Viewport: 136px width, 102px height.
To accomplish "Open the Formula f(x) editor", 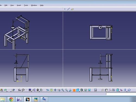I will click(19, 90).
